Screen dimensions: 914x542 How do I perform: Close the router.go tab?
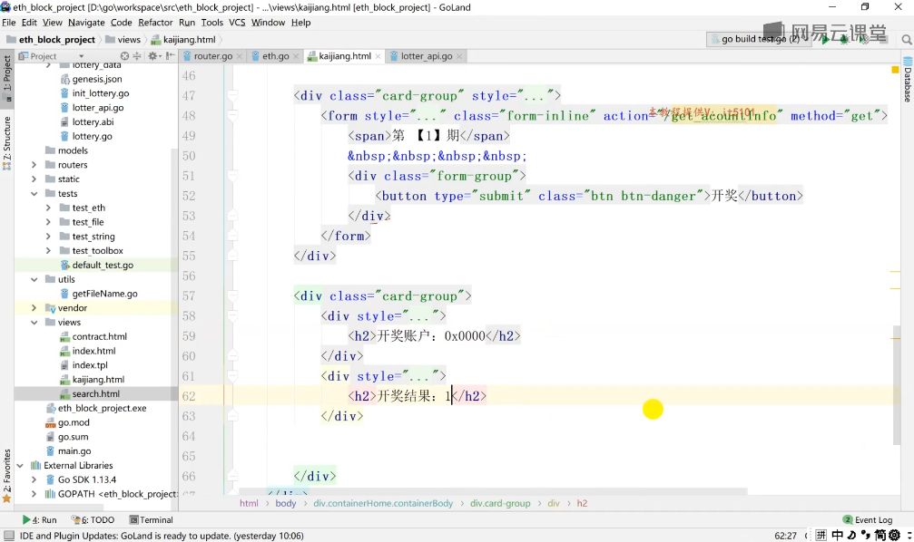pyautogui.click(x=239, y=56)
